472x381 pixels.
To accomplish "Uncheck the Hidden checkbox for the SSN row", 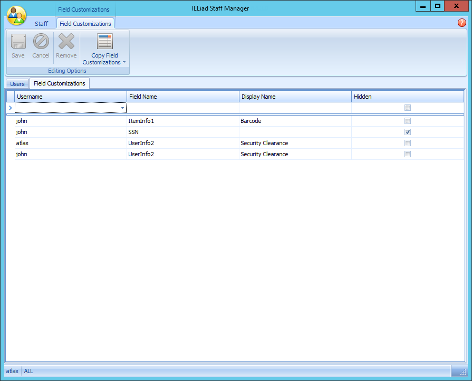I will 407,132.
